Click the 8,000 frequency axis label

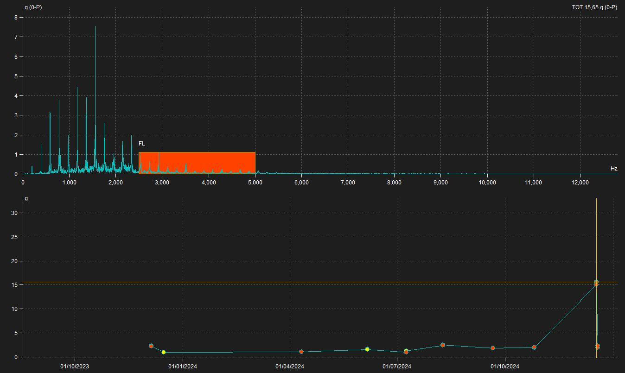[394, 183]
